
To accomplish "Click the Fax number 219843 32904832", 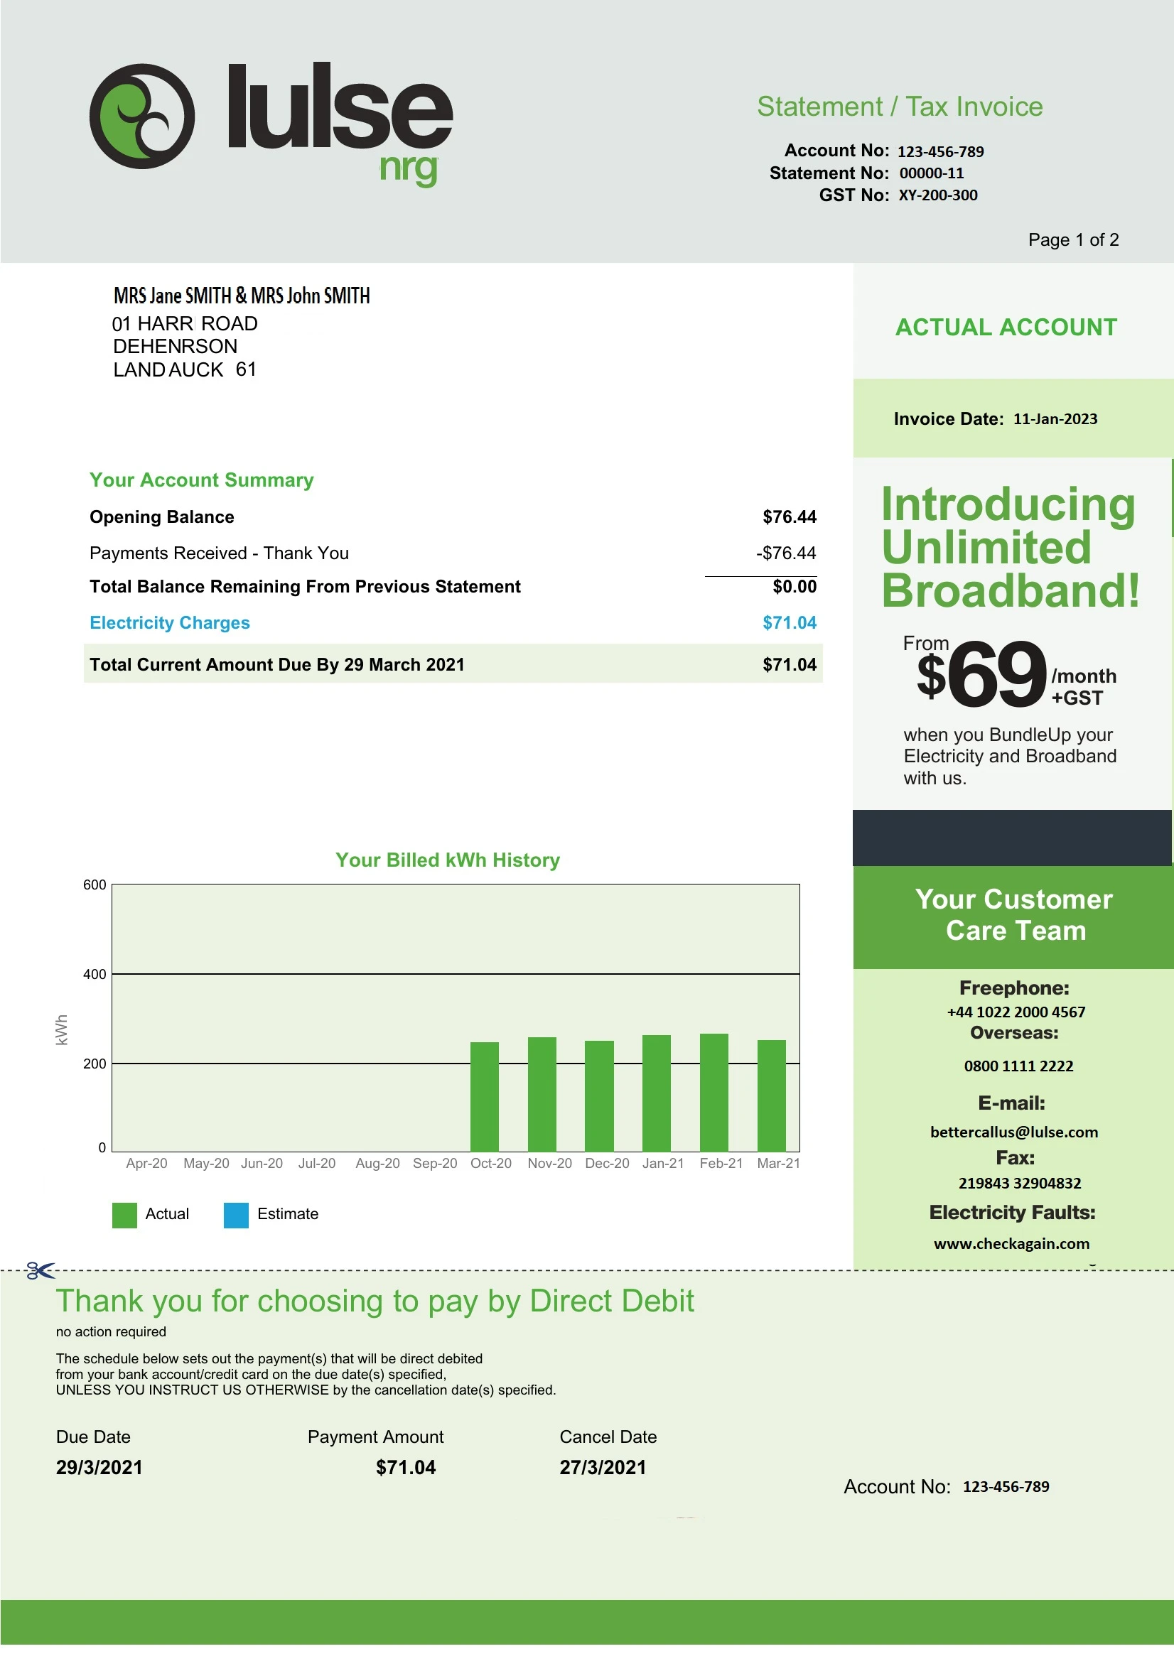I will pyautogui.click(x=1020, y=1184).
